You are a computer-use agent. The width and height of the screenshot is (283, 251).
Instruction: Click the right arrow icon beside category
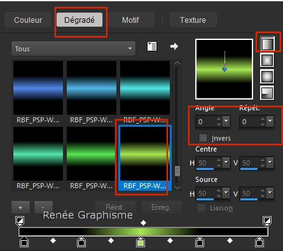pos(174,46)
